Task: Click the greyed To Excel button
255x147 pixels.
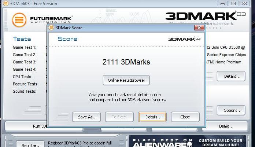Action: (x=119, y=117)
